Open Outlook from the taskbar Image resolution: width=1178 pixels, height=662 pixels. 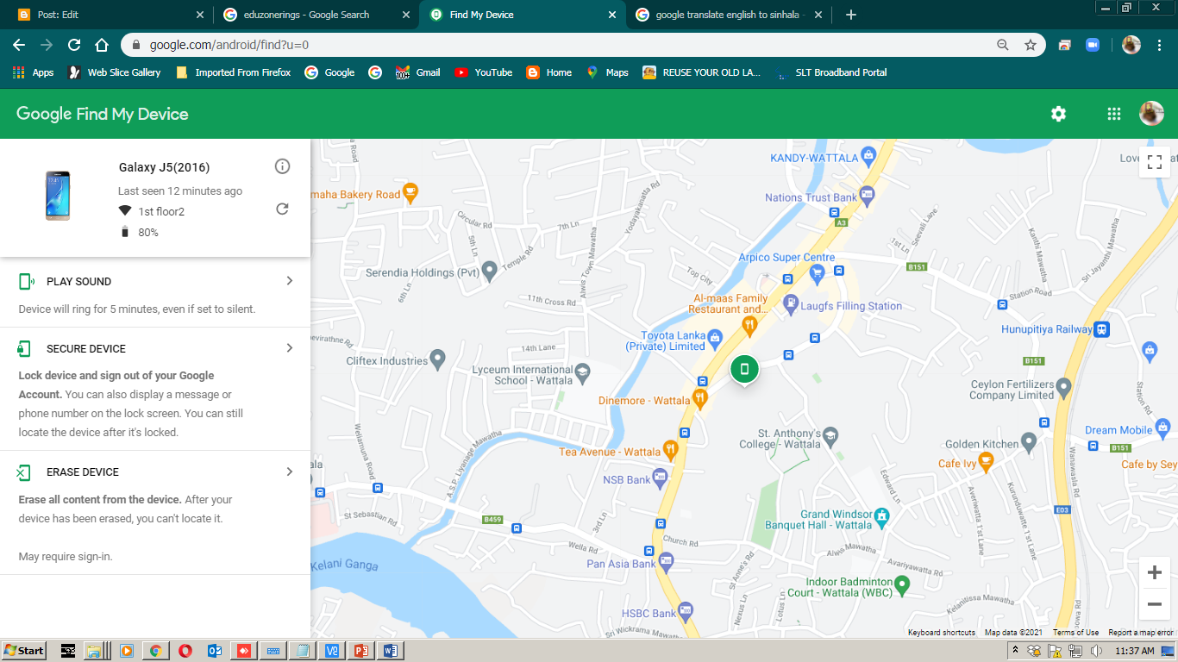214,651
